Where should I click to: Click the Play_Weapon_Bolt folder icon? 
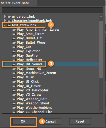point(14,99)
